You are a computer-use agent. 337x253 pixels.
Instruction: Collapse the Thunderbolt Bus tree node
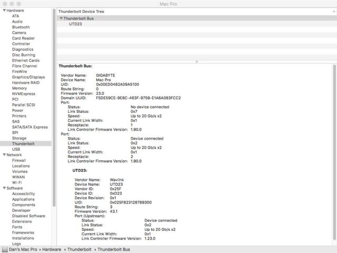point(61,18)
